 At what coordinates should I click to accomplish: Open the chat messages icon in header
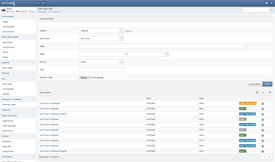tap(266, 3)
